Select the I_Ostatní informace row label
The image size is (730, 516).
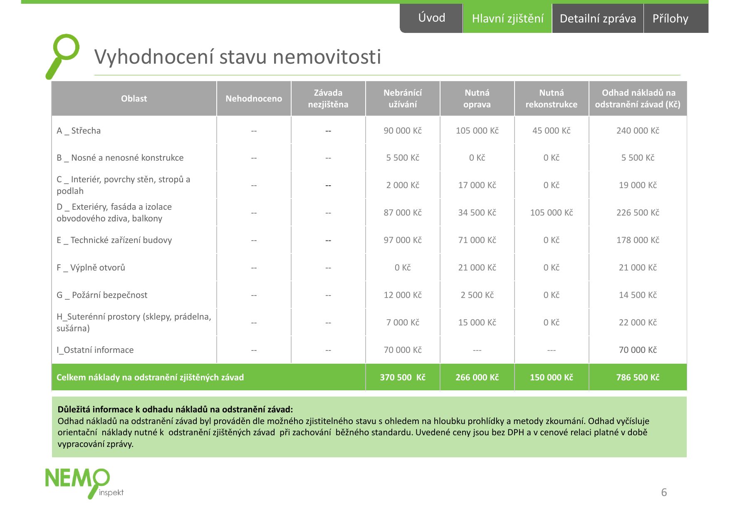click(95, 350)
